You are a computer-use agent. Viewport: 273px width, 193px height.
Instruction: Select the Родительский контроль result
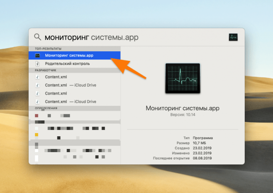75,64
